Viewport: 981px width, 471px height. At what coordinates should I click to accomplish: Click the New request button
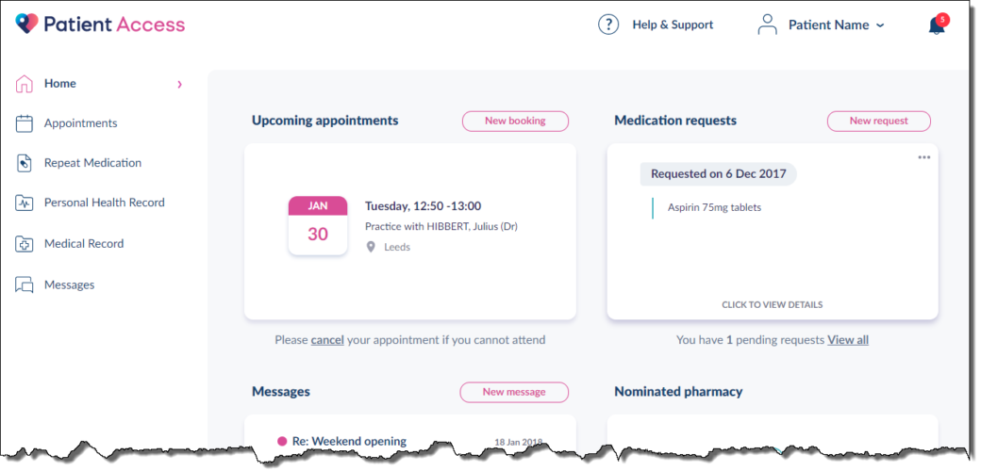pos(878,122)
